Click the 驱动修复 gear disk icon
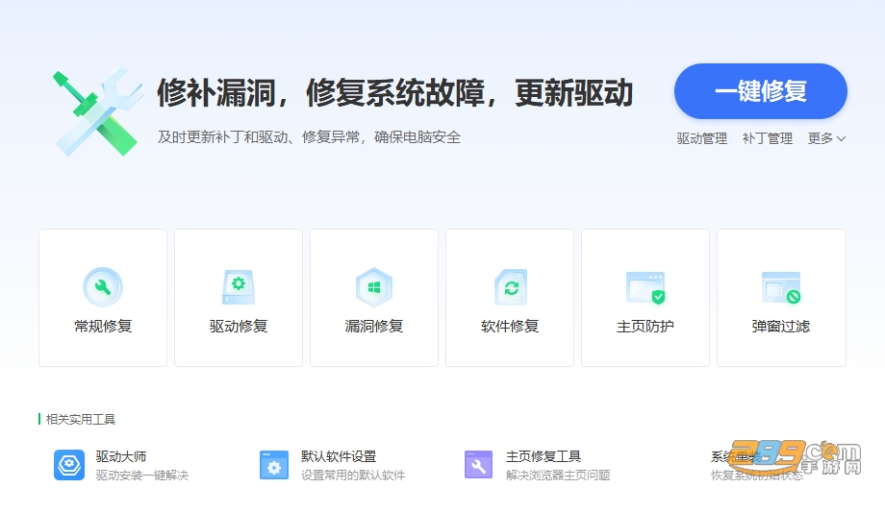 pos(239,287)
